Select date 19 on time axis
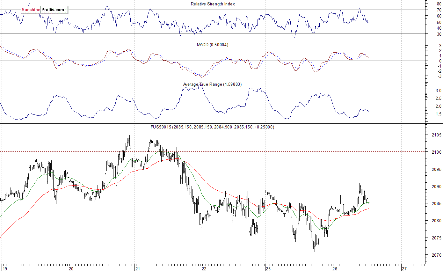The height and width of the screenshot is (271, 443). [4, 268]
